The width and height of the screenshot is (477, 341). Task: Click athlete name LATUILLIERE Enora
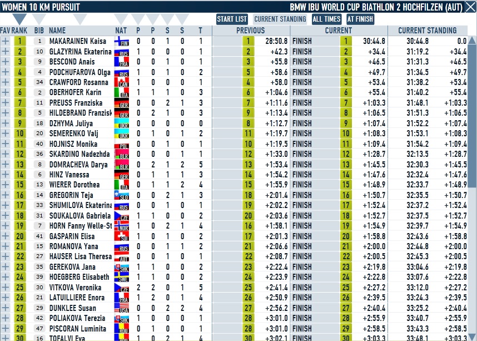pos(77,298)
